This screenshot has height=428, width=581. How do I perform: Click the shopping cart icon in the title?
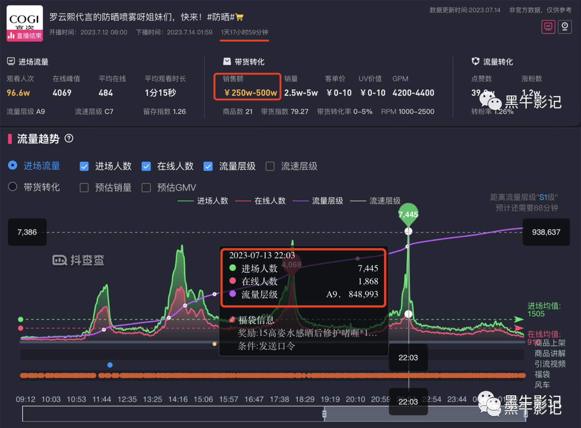coord(239,16)
